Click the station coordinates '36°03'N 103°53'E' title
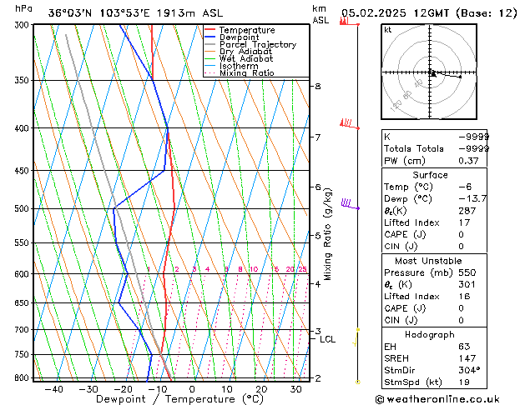 99,13
